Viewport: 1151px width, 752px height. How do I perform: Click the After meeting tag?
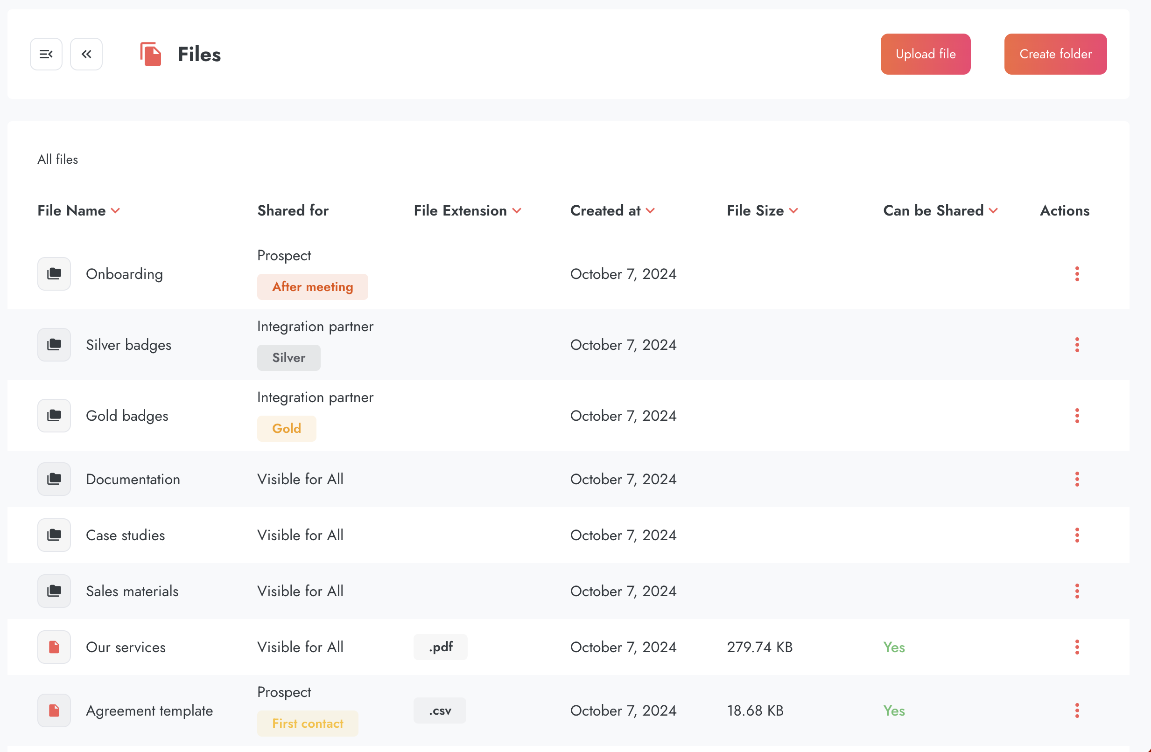pos(312,287)
